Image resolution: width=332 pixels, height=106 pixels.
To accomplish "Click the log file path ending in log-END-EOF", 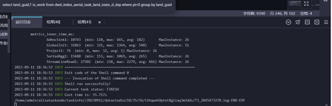I will pyautogui.click(x=130, y=100).
